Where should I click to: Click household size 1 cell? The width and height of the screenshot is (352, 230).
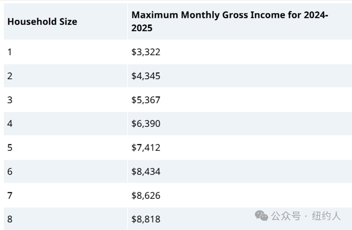[x=65, y=52]
